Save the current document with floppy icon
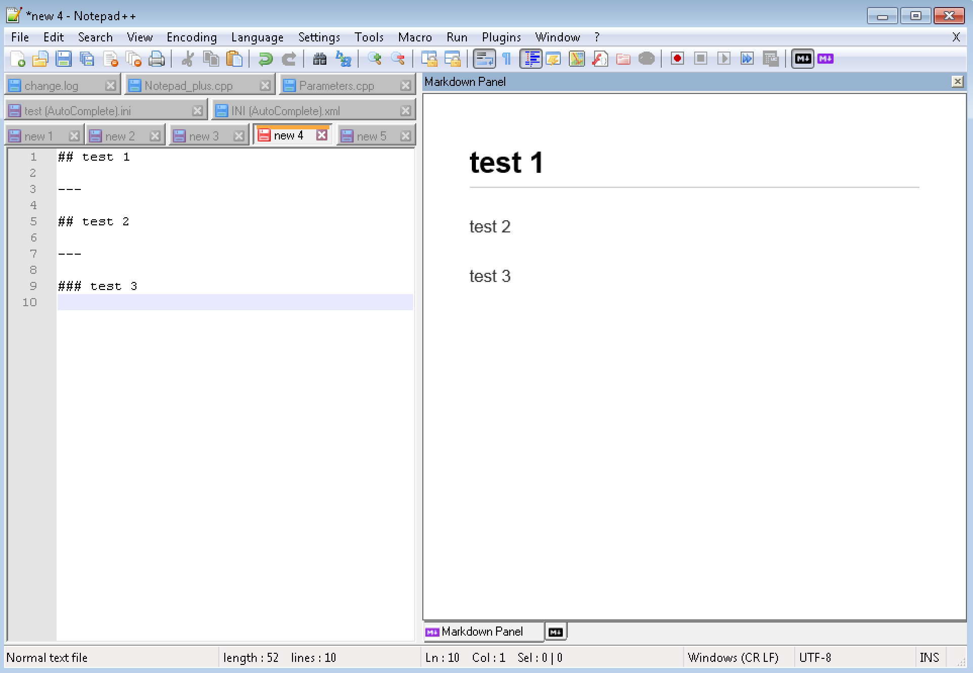The height and width of the screenshot is (673, 973). [x=64, y=59]
